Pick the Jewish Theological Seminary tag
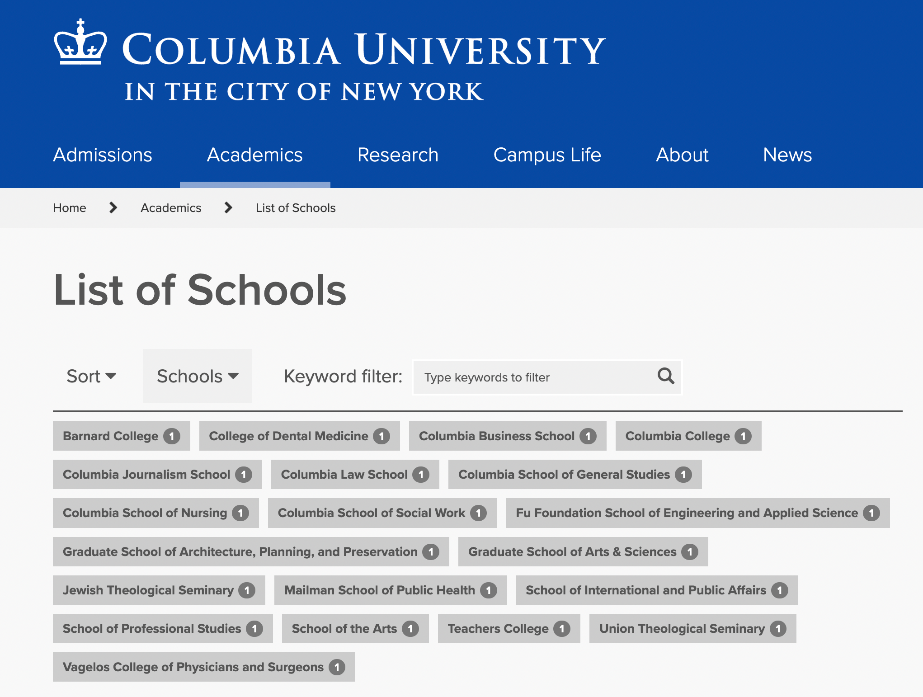 [x=159, y=590]
